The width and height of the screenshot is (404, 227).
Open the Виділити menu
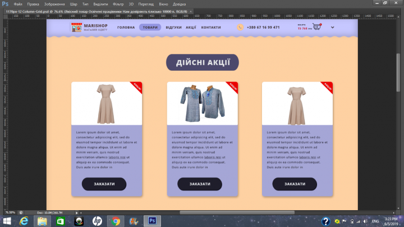click(x=100, y=4)
